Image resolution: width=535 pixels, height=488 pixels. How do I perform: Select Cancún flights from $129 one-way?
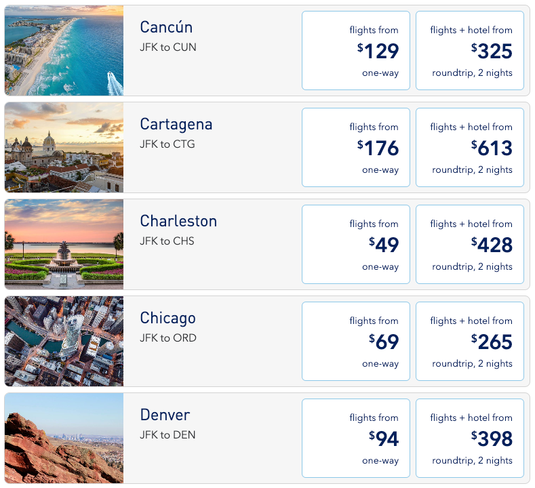[356, 50]
